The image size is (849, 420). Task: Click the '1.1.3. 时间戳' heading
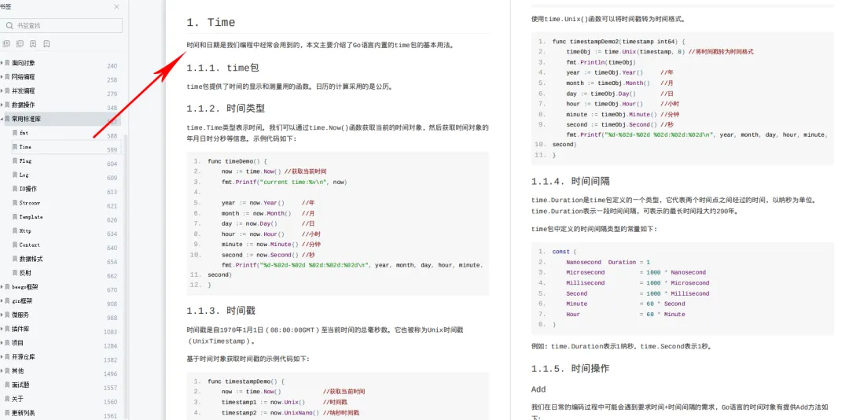coord(221,311)
